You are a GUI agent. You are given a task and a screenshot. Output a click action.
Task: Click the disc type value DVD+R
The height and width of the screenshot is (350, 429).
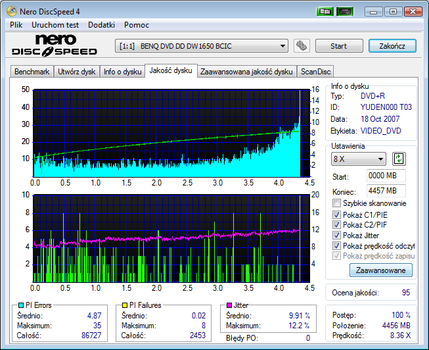373,96
